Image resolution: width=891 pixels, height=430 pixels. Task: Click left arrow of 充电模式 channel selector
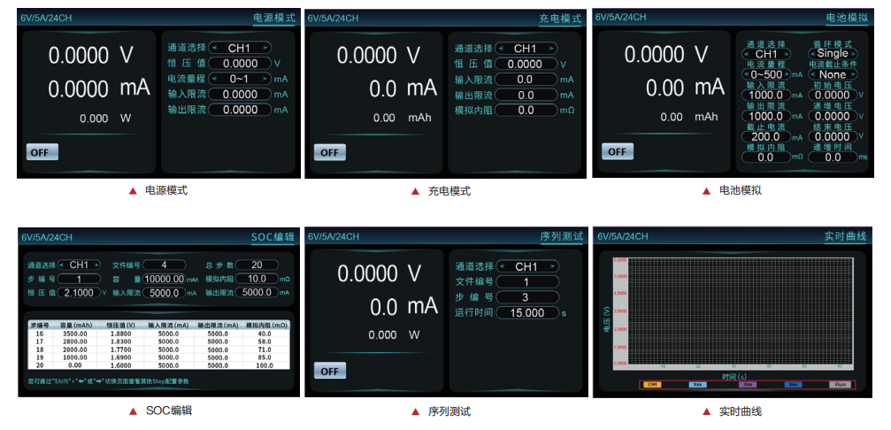tap(502, 49)
